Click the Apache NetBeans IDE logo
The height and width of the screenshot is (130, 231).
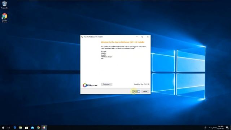90,85
